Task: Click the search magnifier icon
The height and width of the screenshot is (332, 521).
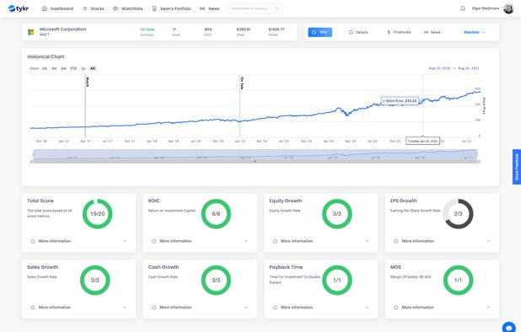Action: click(277, 8)
